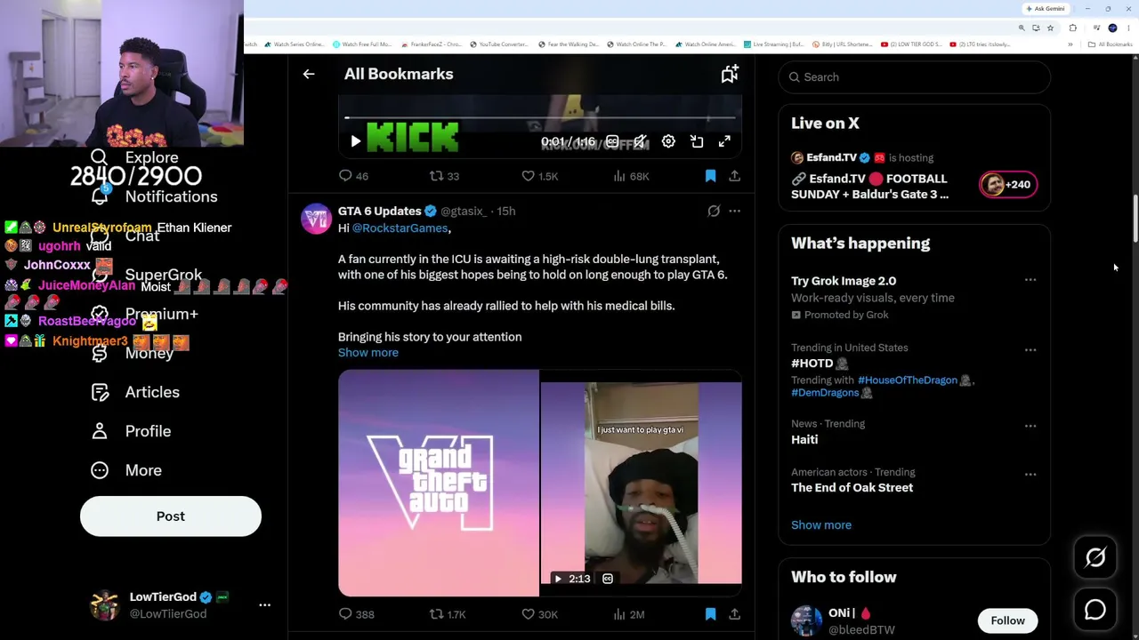Open Notifications in the sidebar
This screenshot has width=1139, height=640.
[x=155, y=196]
